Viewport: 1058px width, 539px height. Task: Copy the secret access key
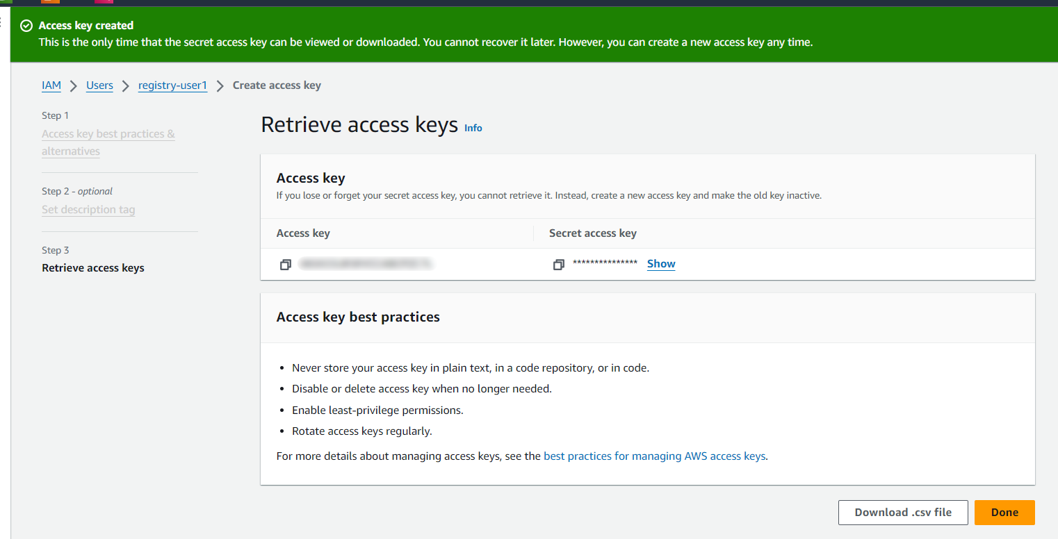(x=558, y=265)
